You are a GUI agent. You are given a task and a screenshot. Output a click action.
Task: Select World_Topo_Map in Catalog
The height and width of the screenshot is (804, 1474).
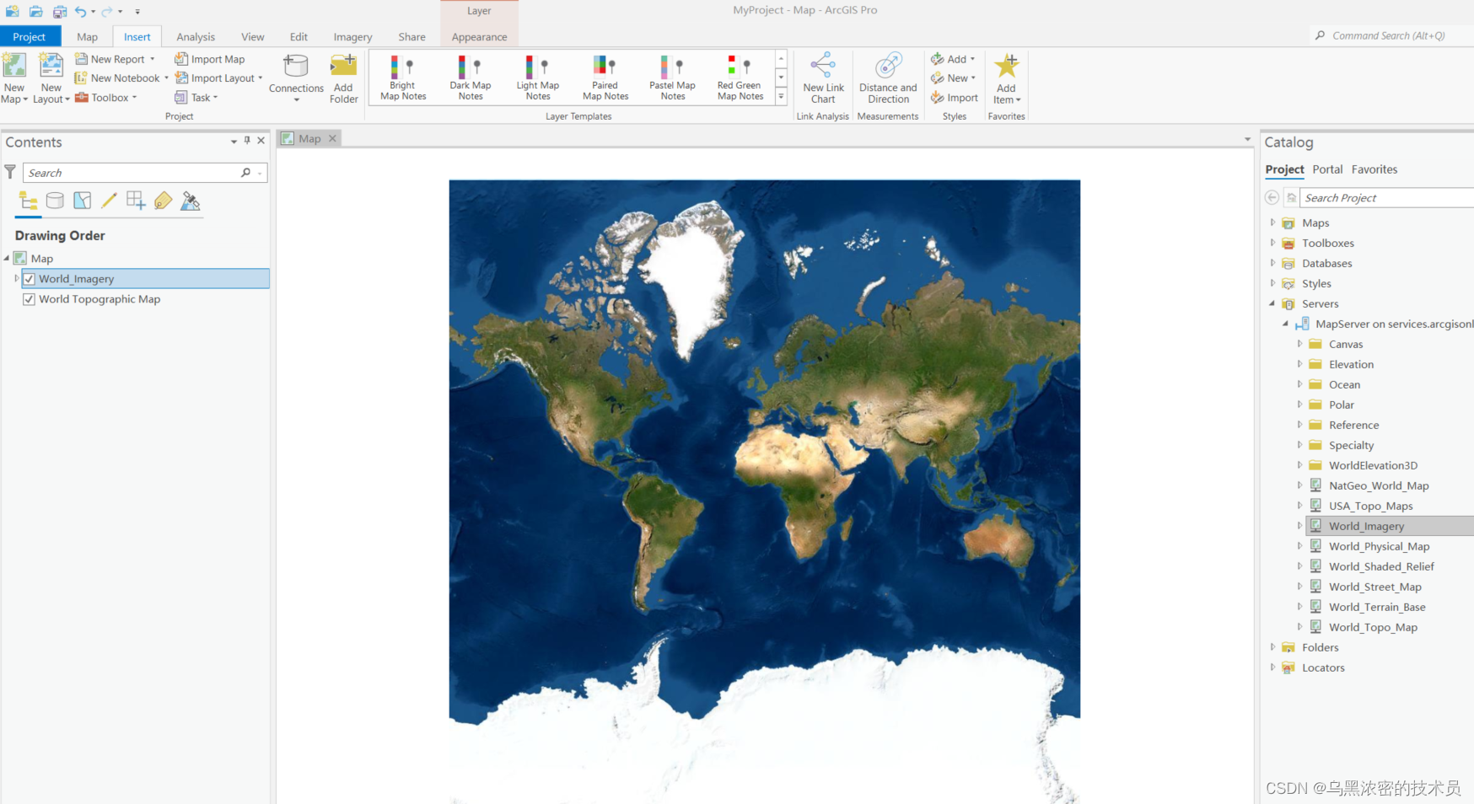(x=1373, y=627)
